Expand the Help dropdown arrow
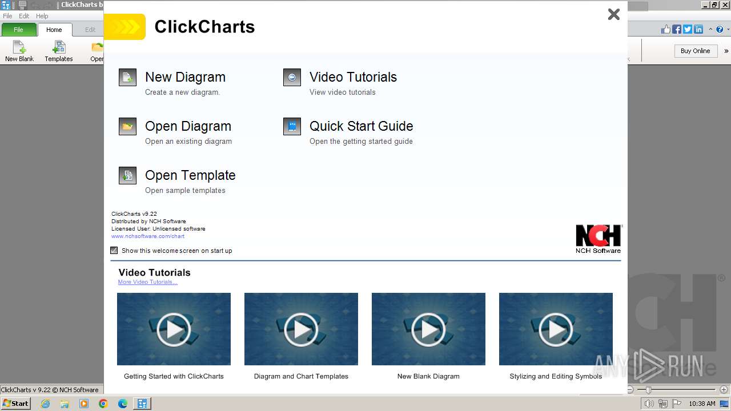Image resolution: width=731 pixels, height=411 pixels. (x=727, y=30)
